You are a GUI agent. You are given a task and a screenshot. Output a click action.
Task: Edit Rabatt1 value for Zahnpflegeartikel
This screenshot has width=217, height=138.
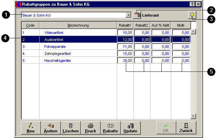pyautogui.click(x=125, y=54)
